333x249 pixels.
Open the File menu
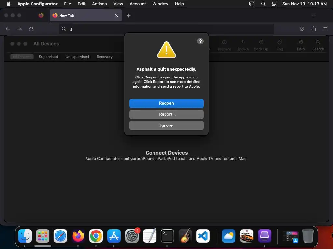68,4
